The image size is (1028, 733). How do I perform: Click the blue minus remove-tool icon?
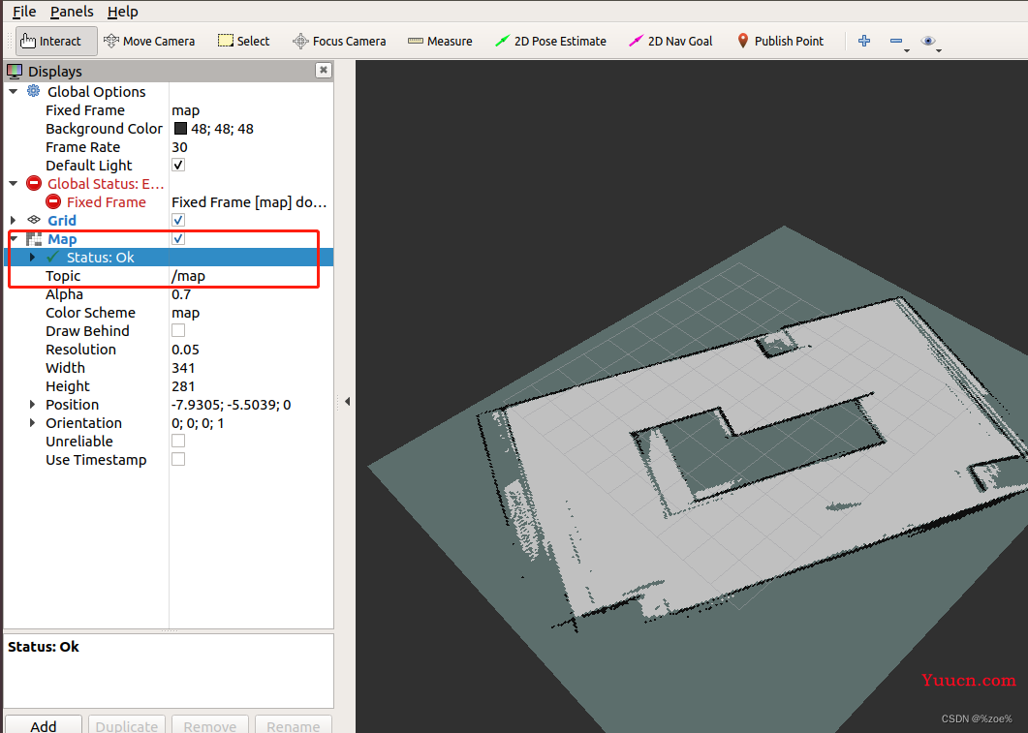(x=896, y=41)
